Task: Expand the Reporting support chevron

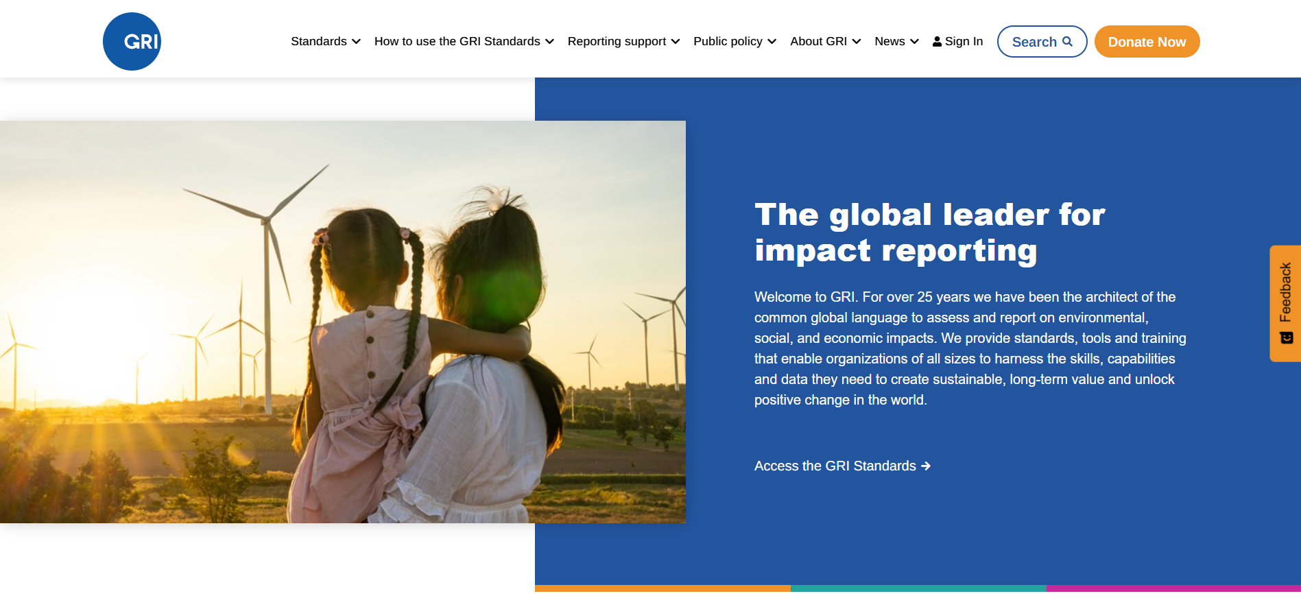Action: [x=676, y=42]
